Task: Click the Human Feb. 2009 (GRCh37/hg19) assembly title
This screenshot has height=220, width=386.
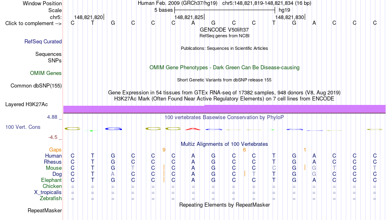Action: pyautogui.click(x=178, y=3)
